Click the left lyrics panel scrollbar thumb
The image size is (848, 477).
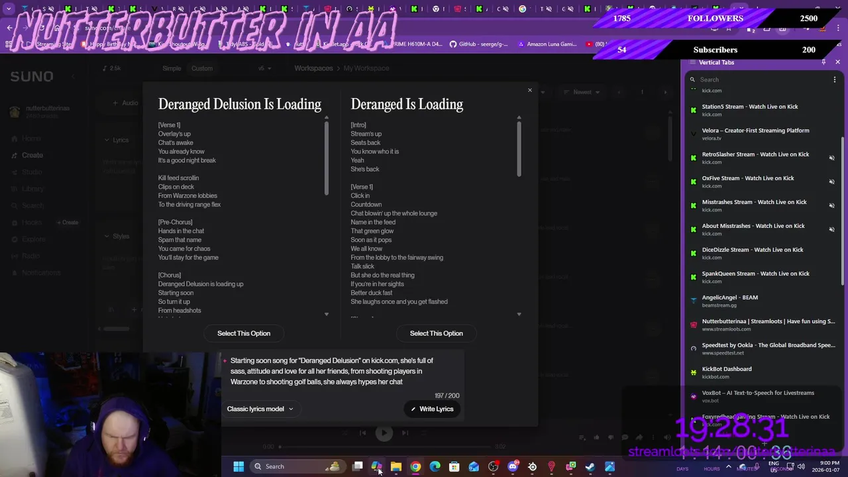tap(326, 159)
